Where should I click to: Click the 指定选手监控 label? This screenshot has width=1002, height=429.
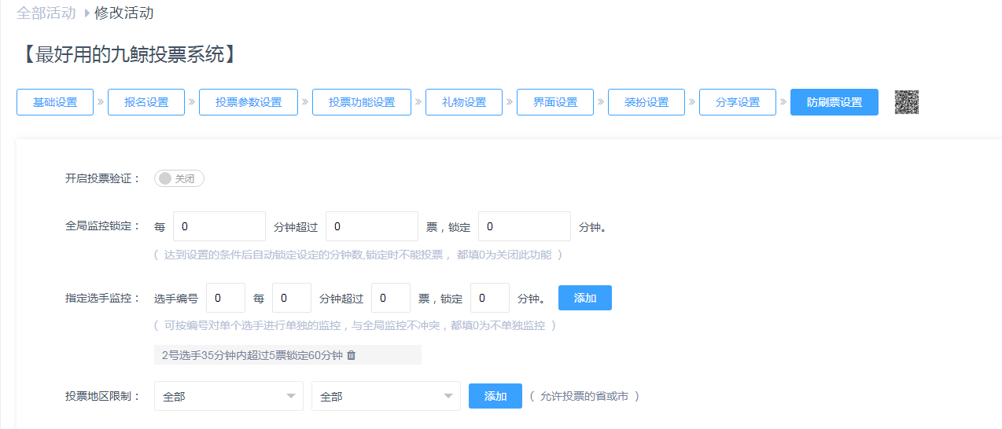[x=102, y=299]
